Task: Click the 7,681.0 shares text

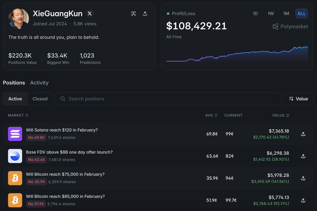Action: [62, 160]
